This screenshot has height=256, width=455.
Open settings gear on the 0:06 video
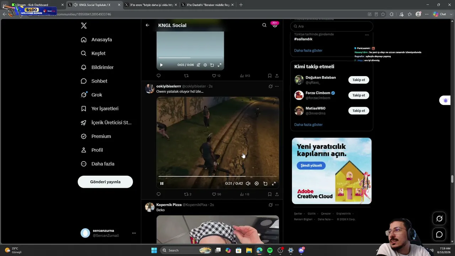pyautogui.click(x=205, y=65)
